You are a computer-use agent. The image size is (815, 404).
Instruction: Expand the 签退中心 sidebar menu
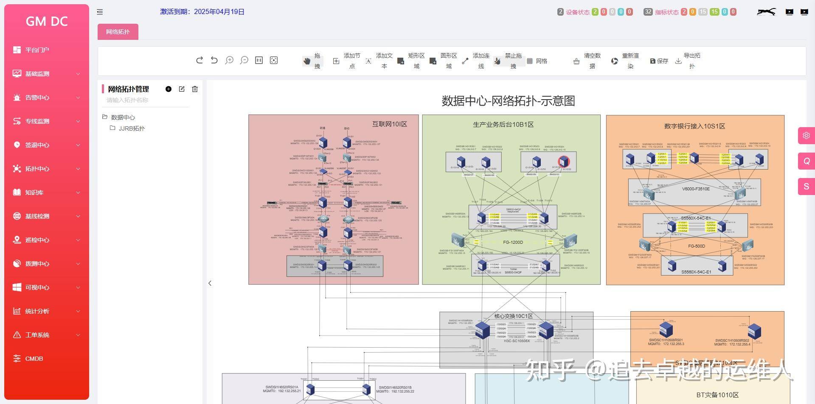[47, 145]
